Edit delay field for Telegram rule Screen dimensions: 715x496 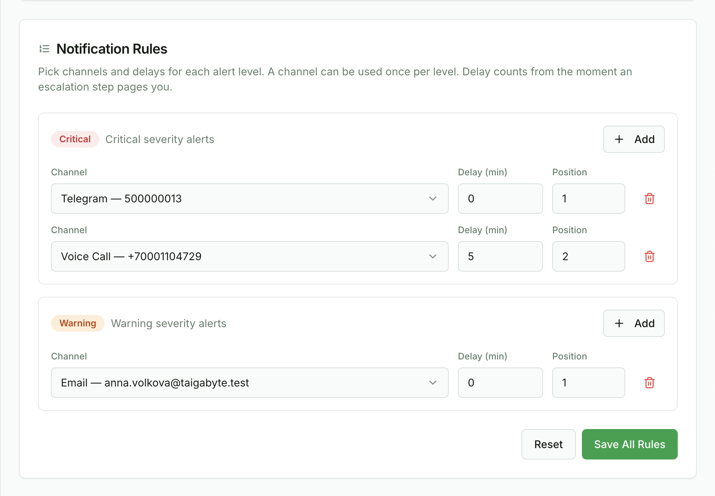tap(500, 199)
